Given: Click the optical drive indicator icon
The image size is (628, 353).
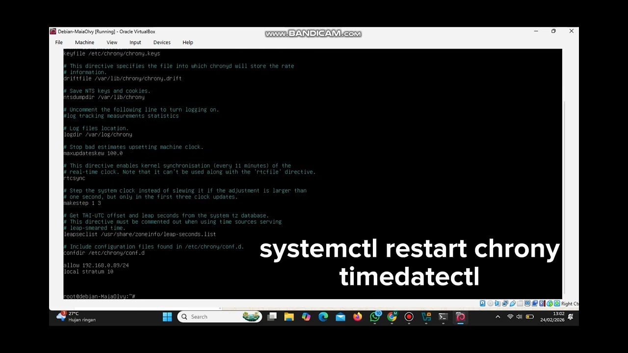Looking at the screenshot, I should (490, 303).
